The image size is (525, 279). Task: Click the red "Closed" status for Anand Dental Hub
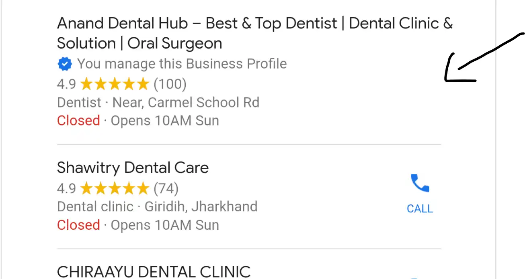pos(78,121)
